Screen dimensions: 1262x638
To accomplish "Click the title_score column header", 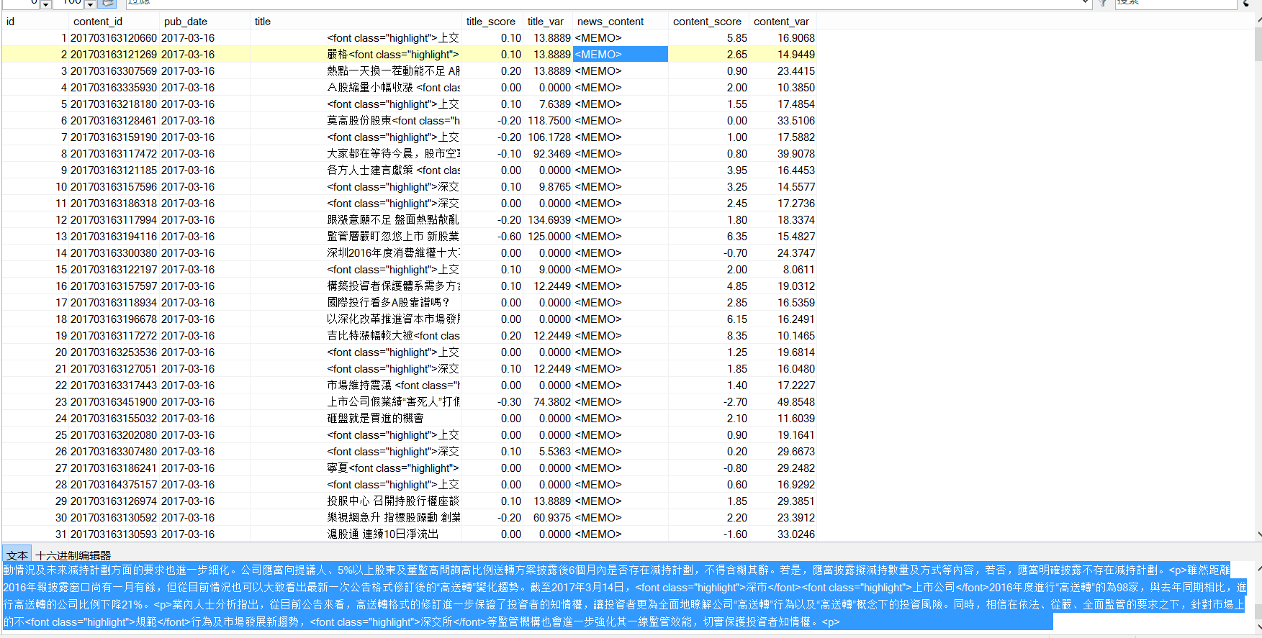I will (491, 22).
